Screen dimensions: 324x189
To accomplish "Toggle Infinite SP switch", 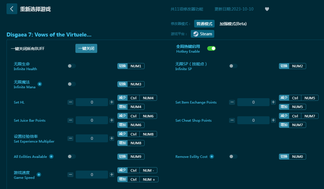I will coord(233,66).
